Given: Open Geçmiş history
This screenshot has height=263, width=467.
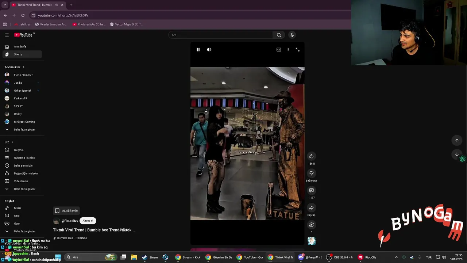Looking at the screenshot, I should 22,150.
